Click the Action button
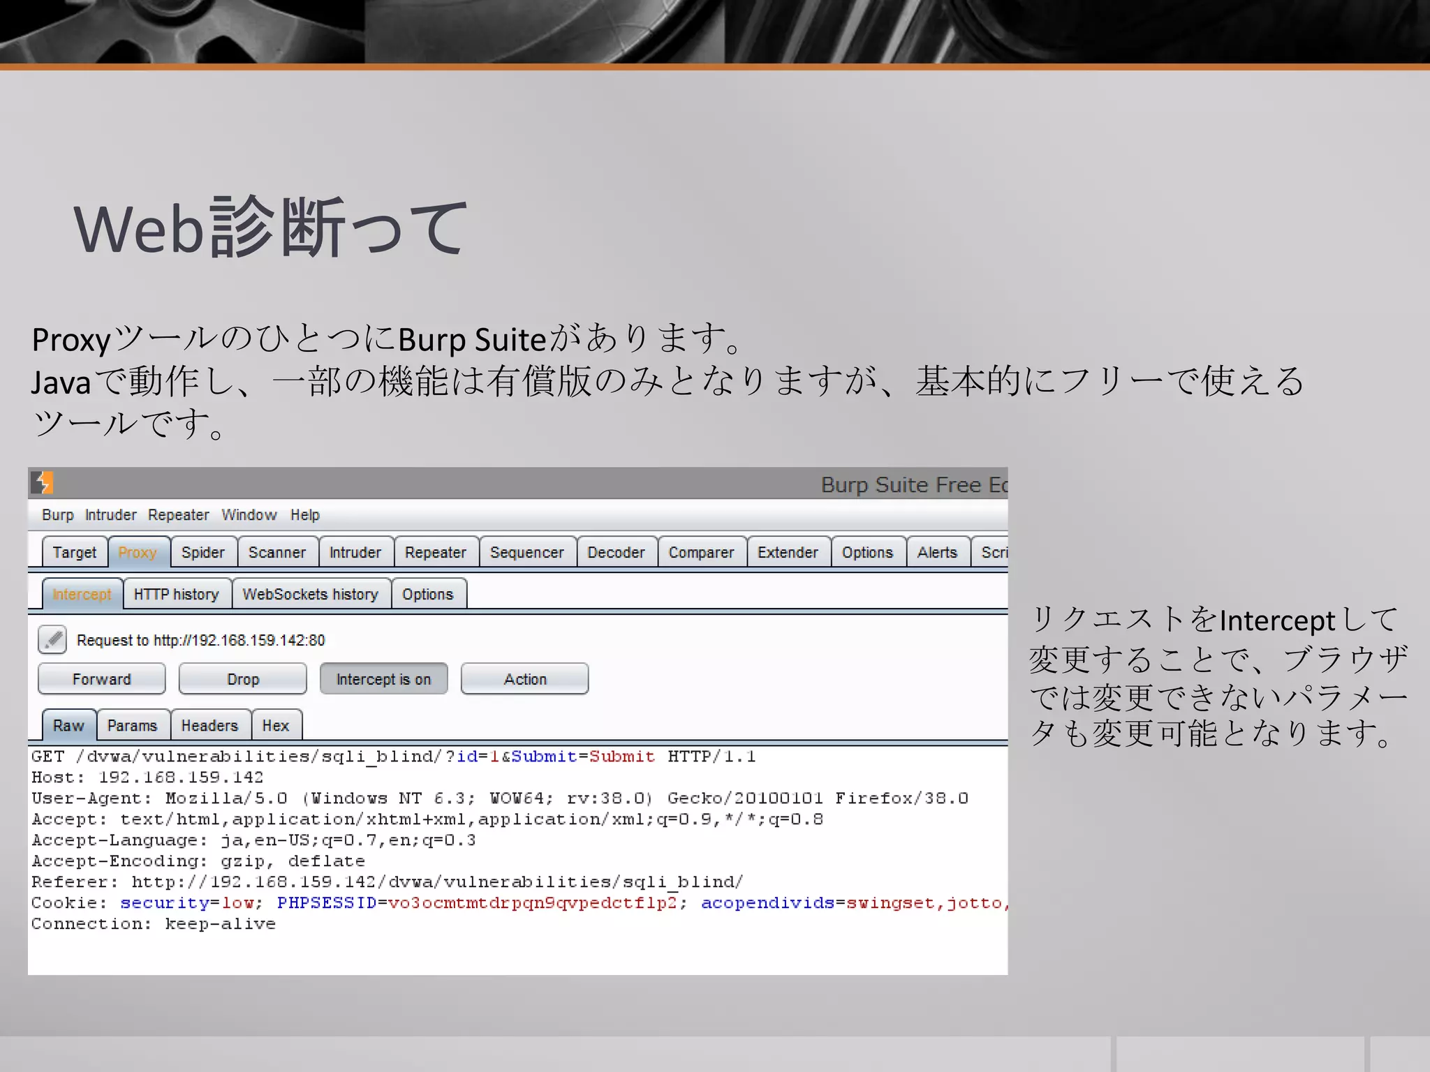1430x1072 pixels. (525, 679)
